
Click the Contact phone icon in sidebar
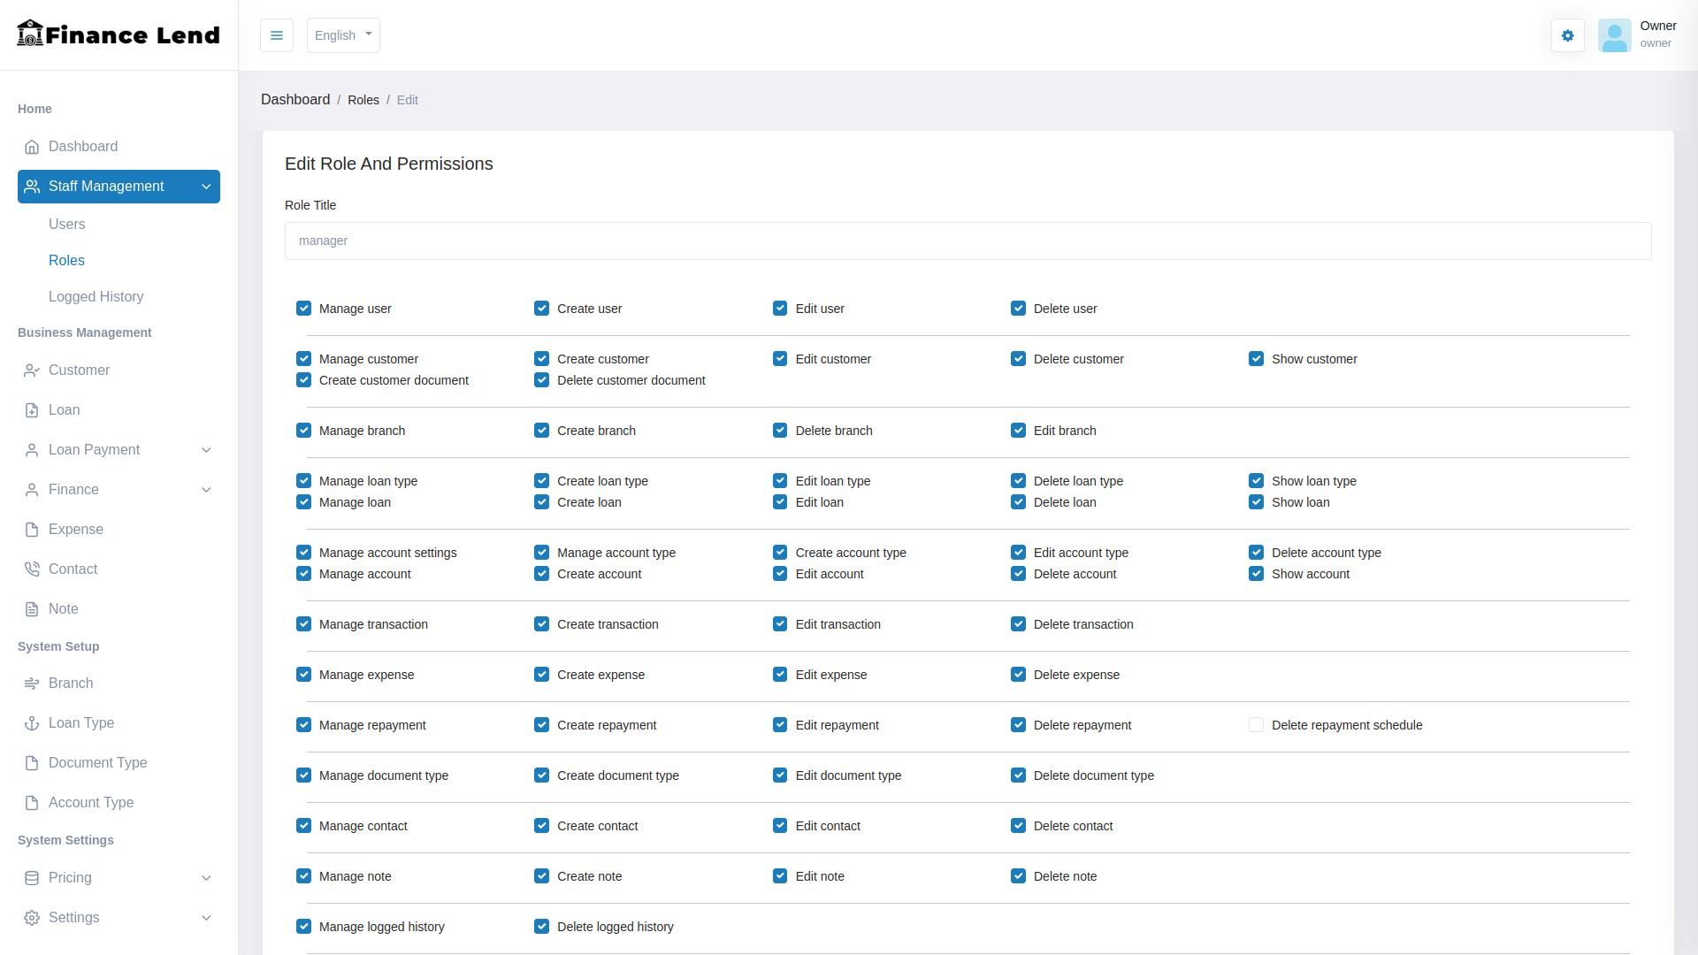32,569
